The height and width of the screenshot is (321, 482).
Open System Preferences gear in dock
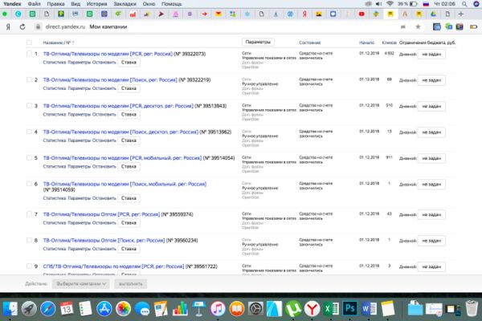(x=255, y=309)
